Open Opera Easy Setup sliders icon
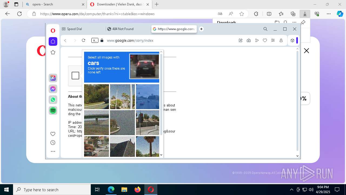 (273, 40)
